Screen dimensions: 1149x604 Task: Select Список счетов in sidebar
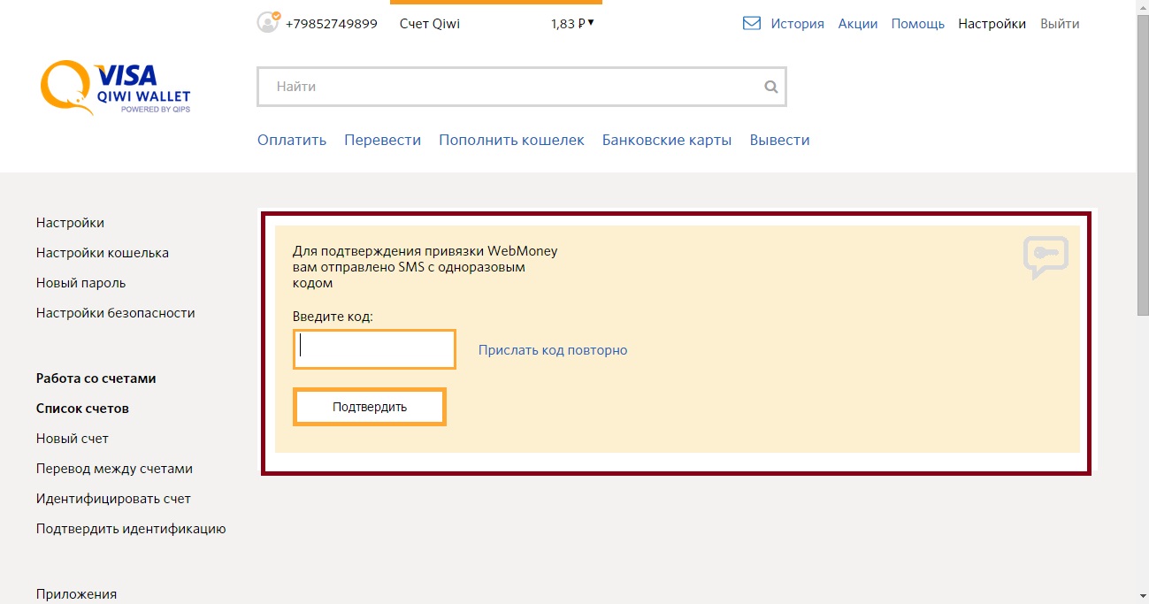tap(82, 409)
